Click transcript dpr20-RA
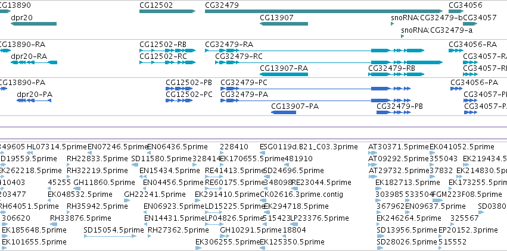Image resolution: width=507 pixels, height=251 pixels. point(29,56)
